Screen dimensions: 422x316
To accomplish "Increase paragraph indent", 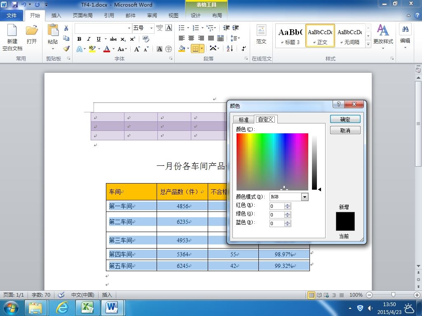I will coord(235,28).
